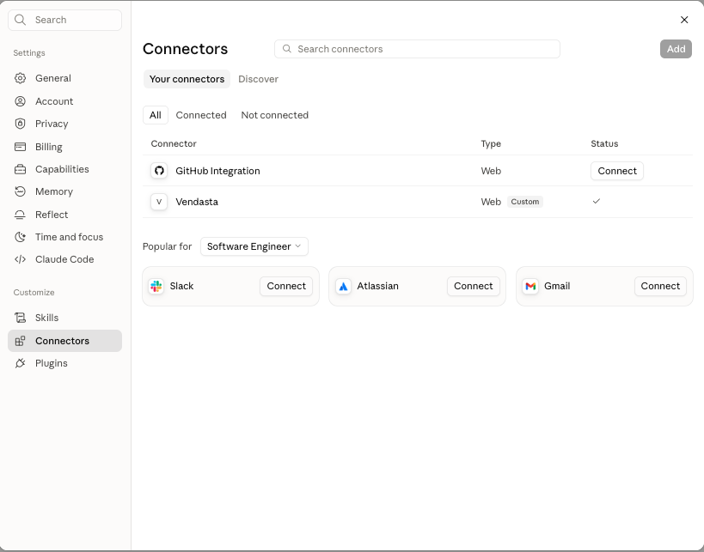Open the Plugins plug icon

21,363
